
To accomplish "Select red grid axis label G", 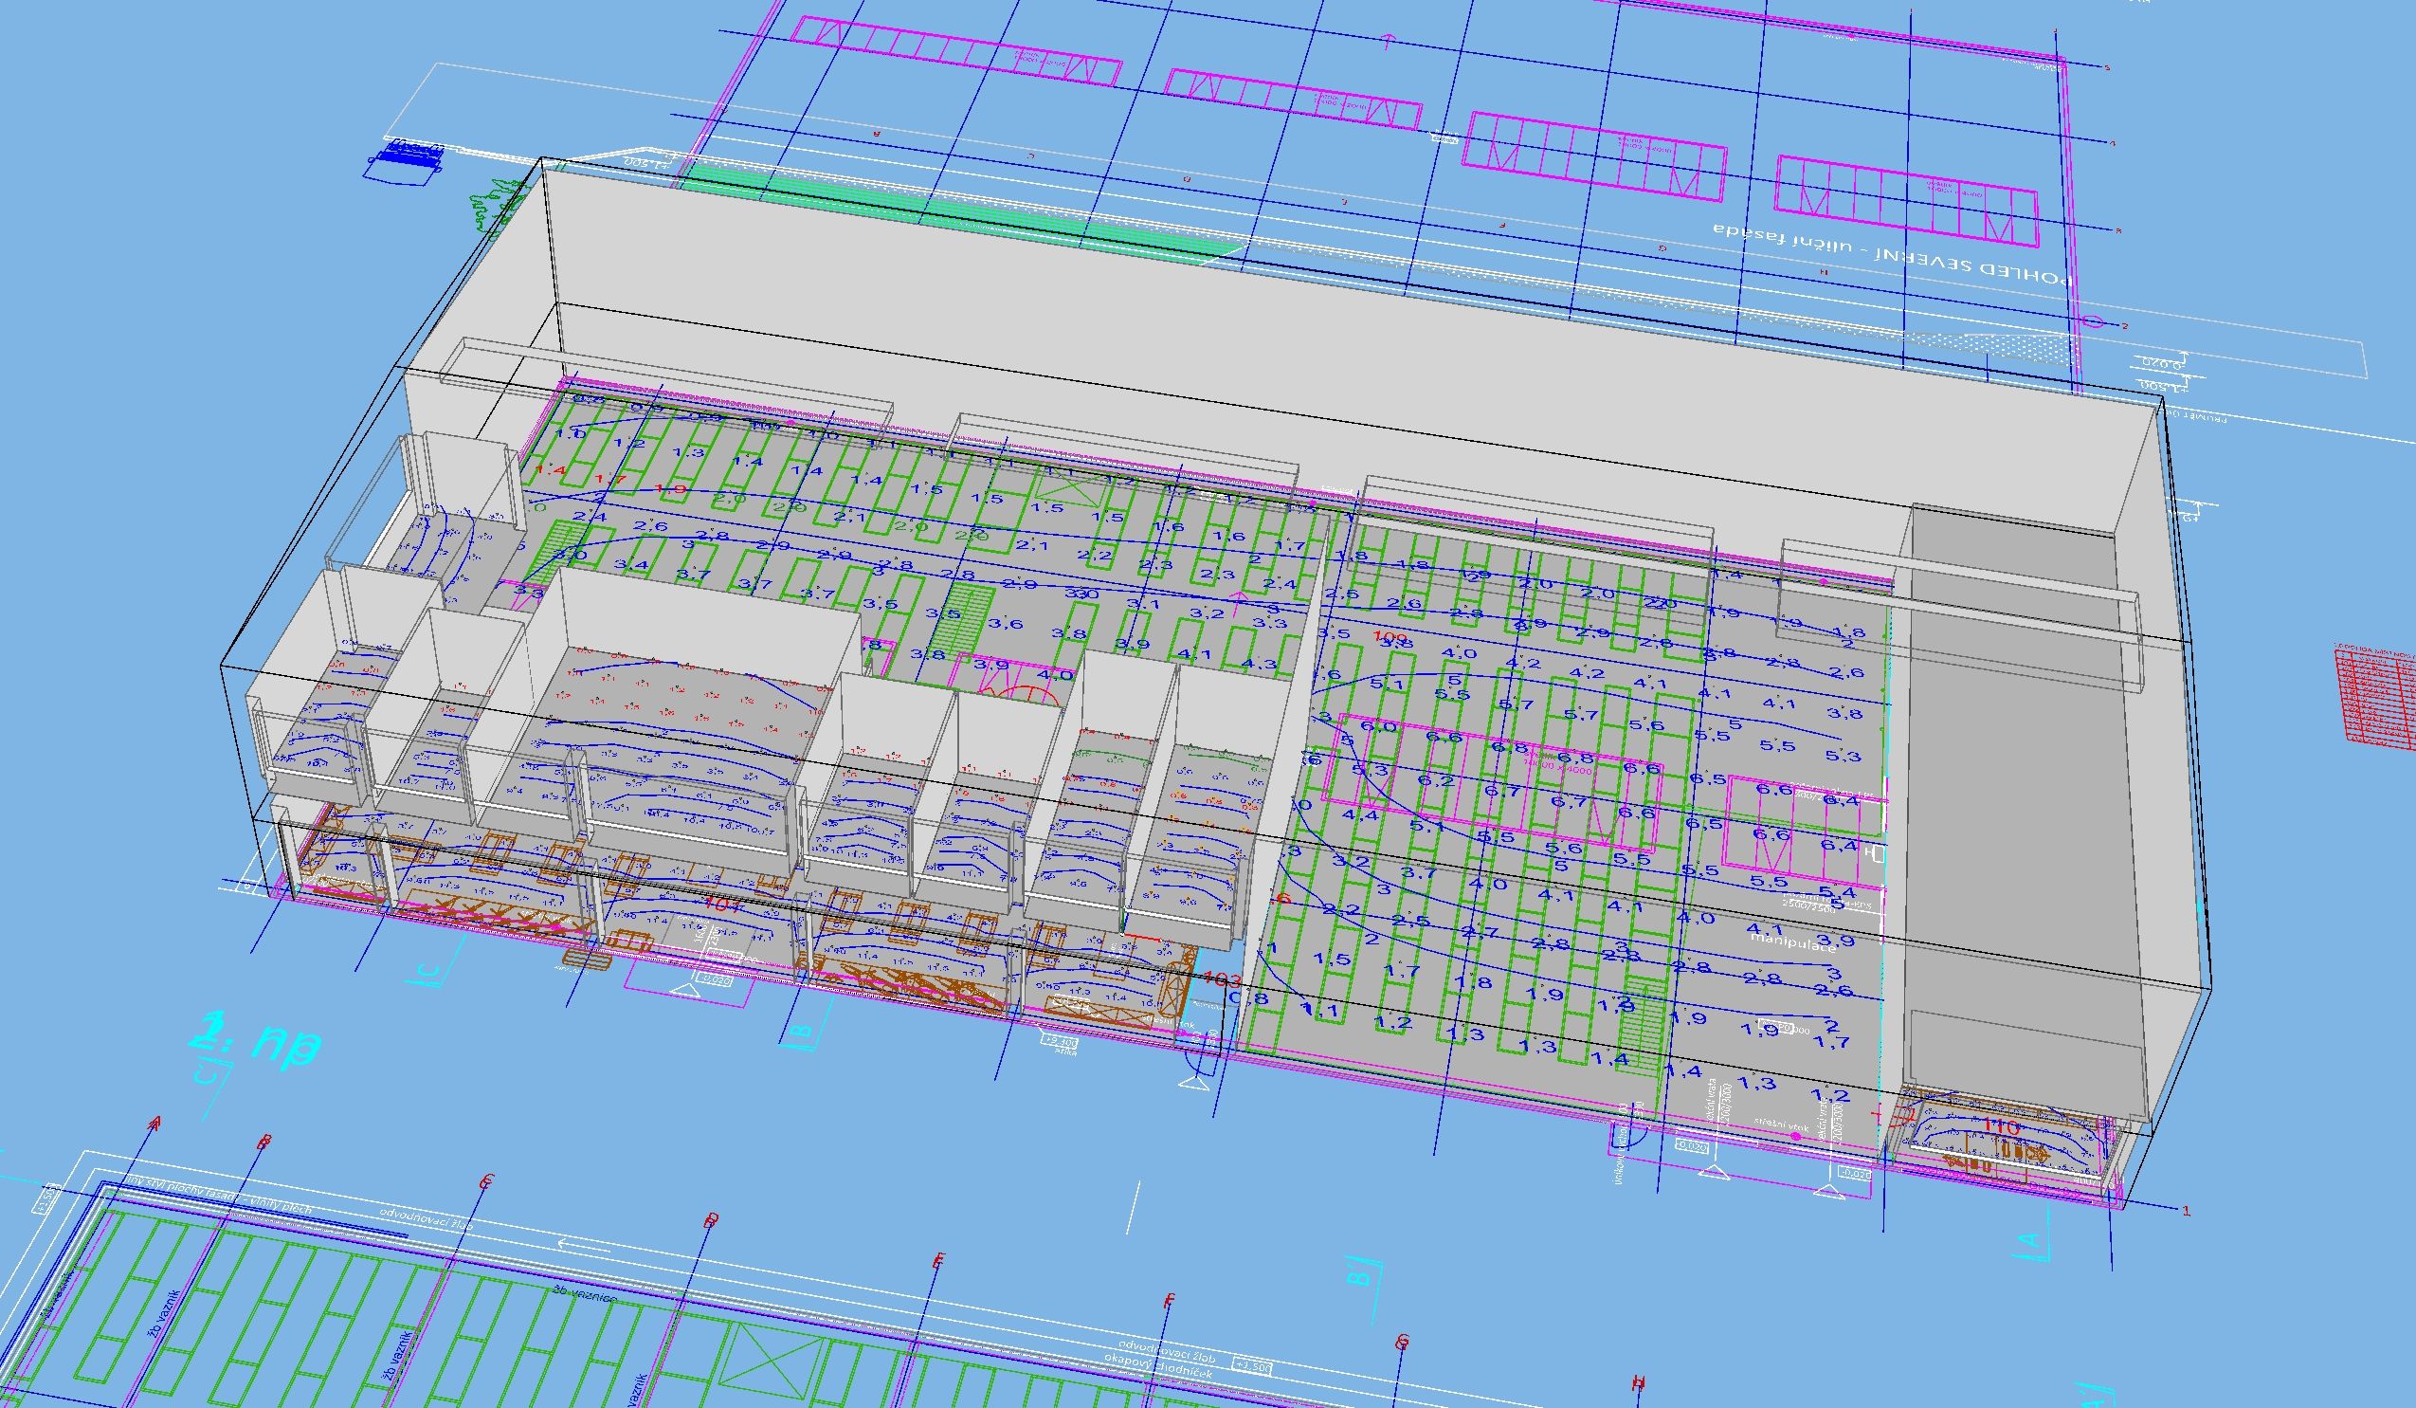I will tap(1402, 1341).
